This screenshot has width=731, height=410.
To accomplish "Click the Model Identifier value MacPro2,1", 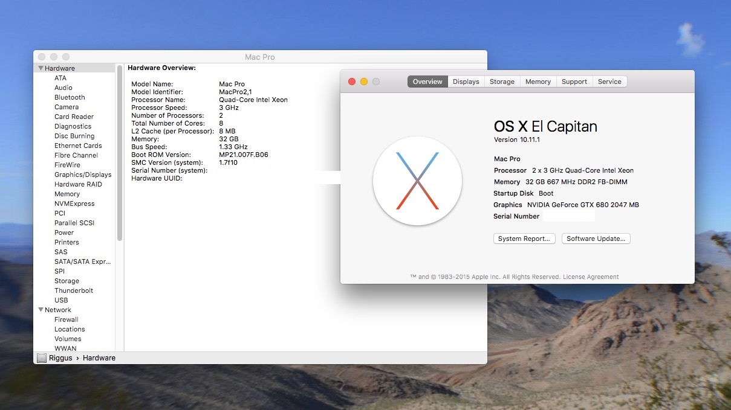I will 235,92.
